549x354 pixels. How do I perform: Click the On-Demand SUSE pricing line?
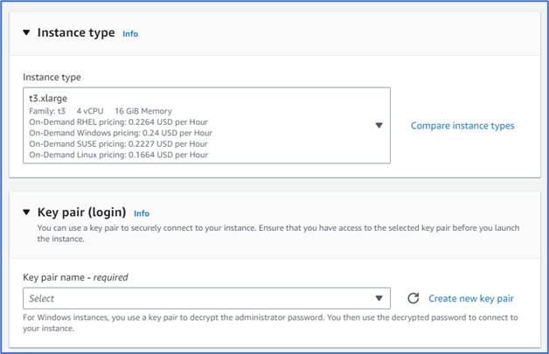click(118, 144)
